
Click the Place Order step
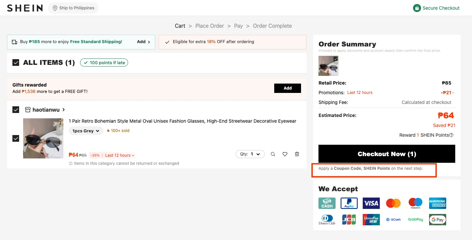point(210,26)
